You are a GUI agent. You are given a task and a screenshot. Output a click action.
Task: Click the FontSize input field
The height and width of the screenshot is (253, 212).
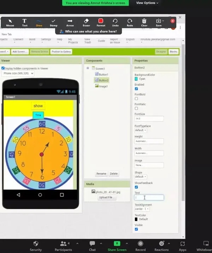[x=149, y=119]
